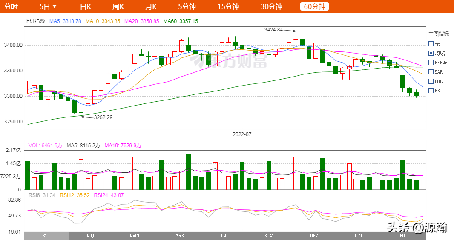454x240 pixels.
Task: Switch to the MACD indicator tab
Action: tap(135, 236)
